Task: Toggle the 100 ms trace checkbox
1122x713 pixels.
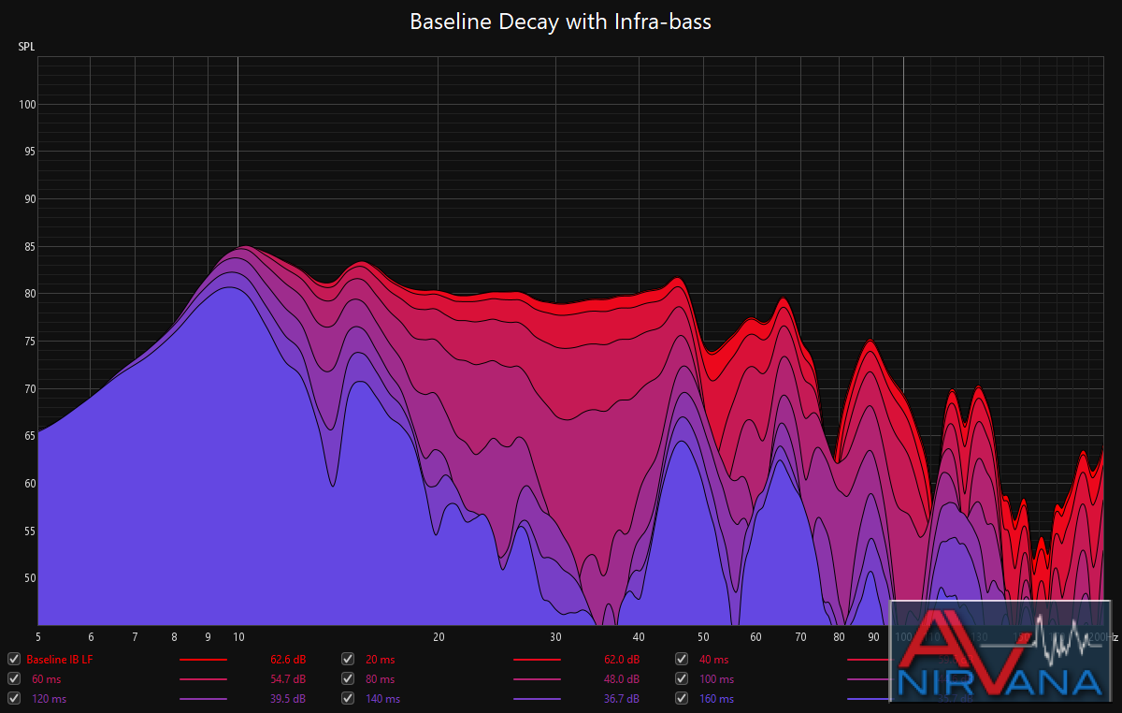Action: click(682, 679)
